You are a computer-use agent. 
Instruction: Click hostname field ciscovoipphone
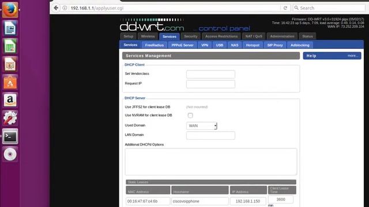200,201
